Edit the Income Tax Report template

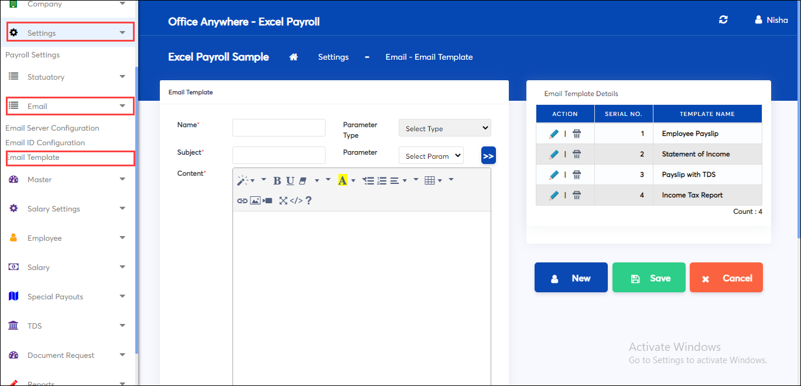(554, 195)
